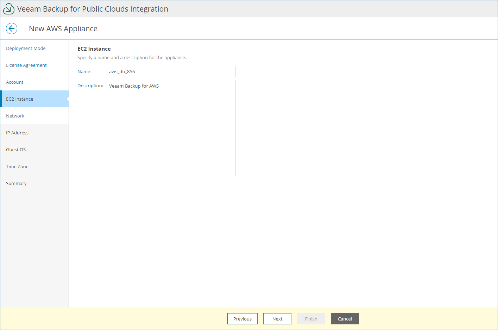Screen dimensions: 498x330
Task: Click Next to continue the wizard
Action: [277, 319]
